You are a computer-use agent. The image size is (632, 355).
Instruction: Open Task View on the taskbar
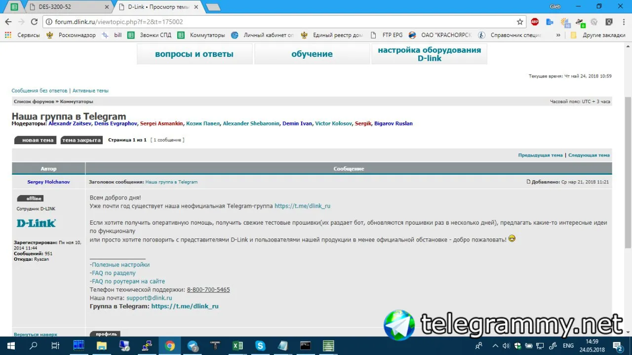pyautogui.click(x=56, y=346)
